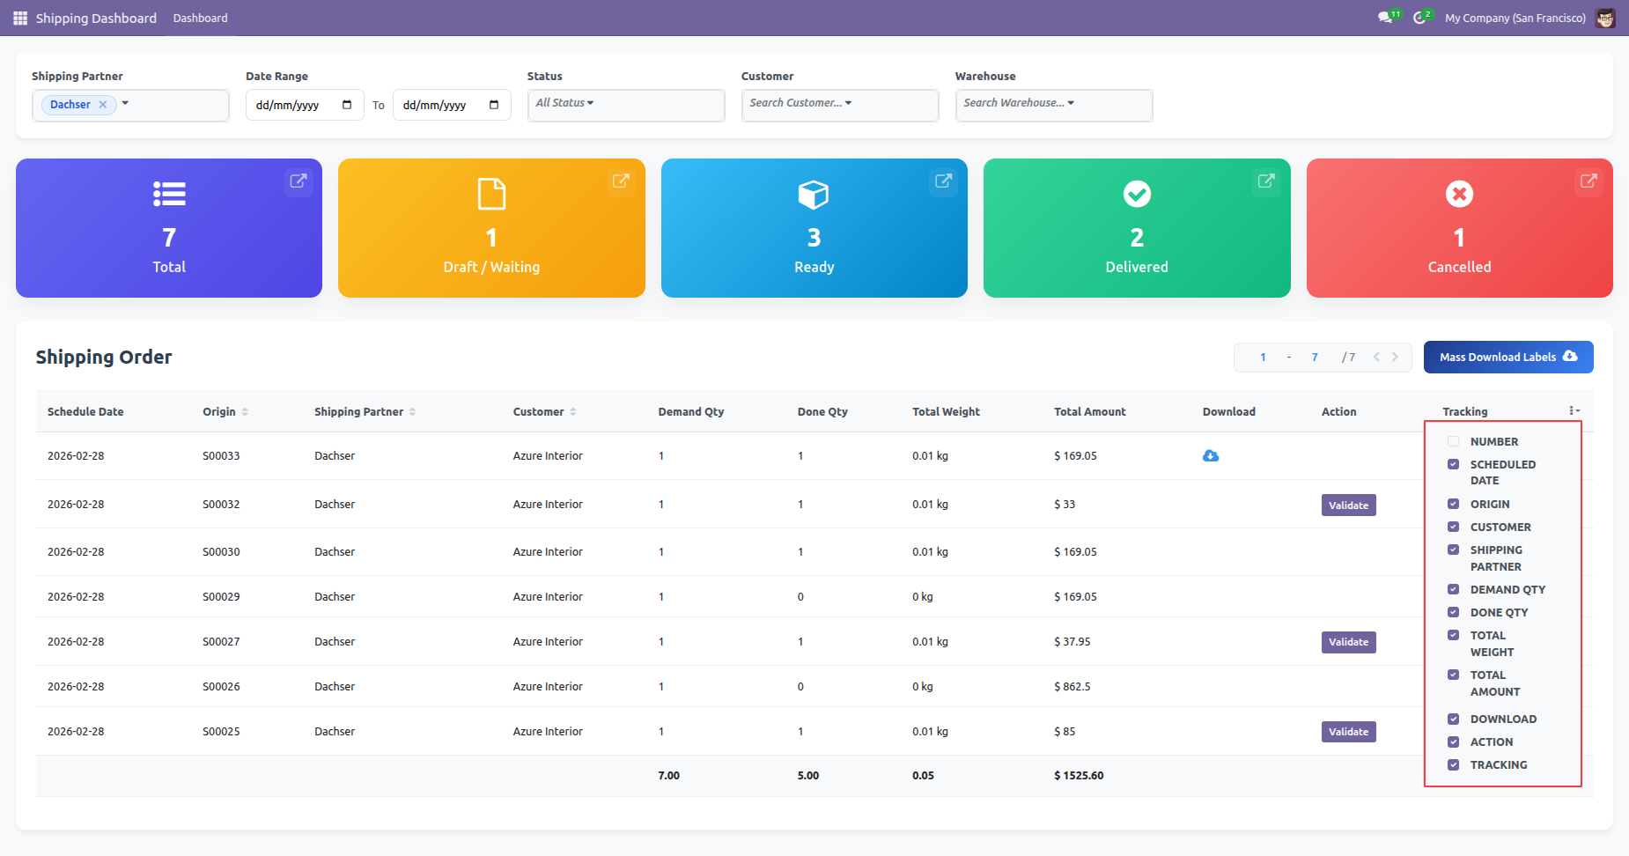Uncheck the CUSTOMER column checkbox
1629x856 pixels.
coord(1453,527)
